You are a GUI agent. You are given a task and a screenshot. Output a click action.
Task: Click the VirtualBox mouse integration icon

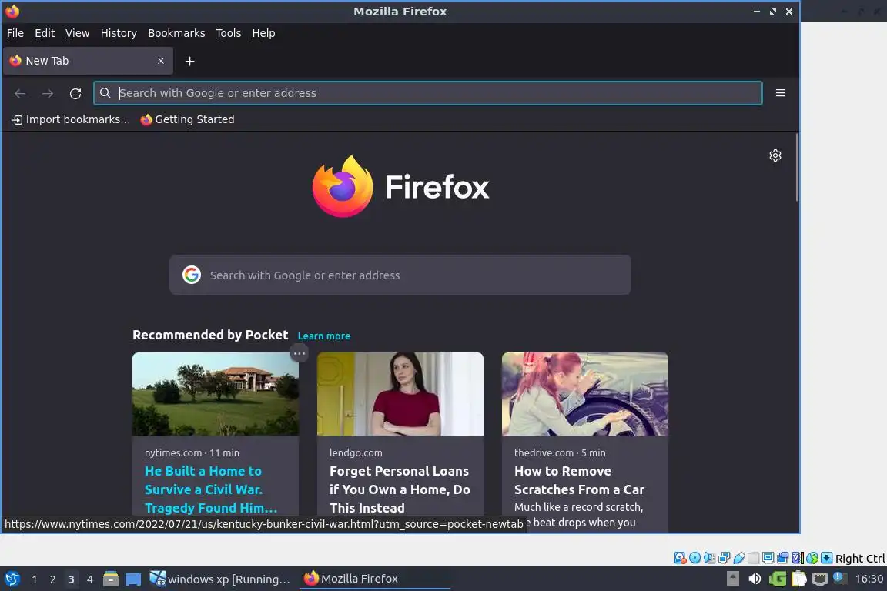[x=812, y=558]
